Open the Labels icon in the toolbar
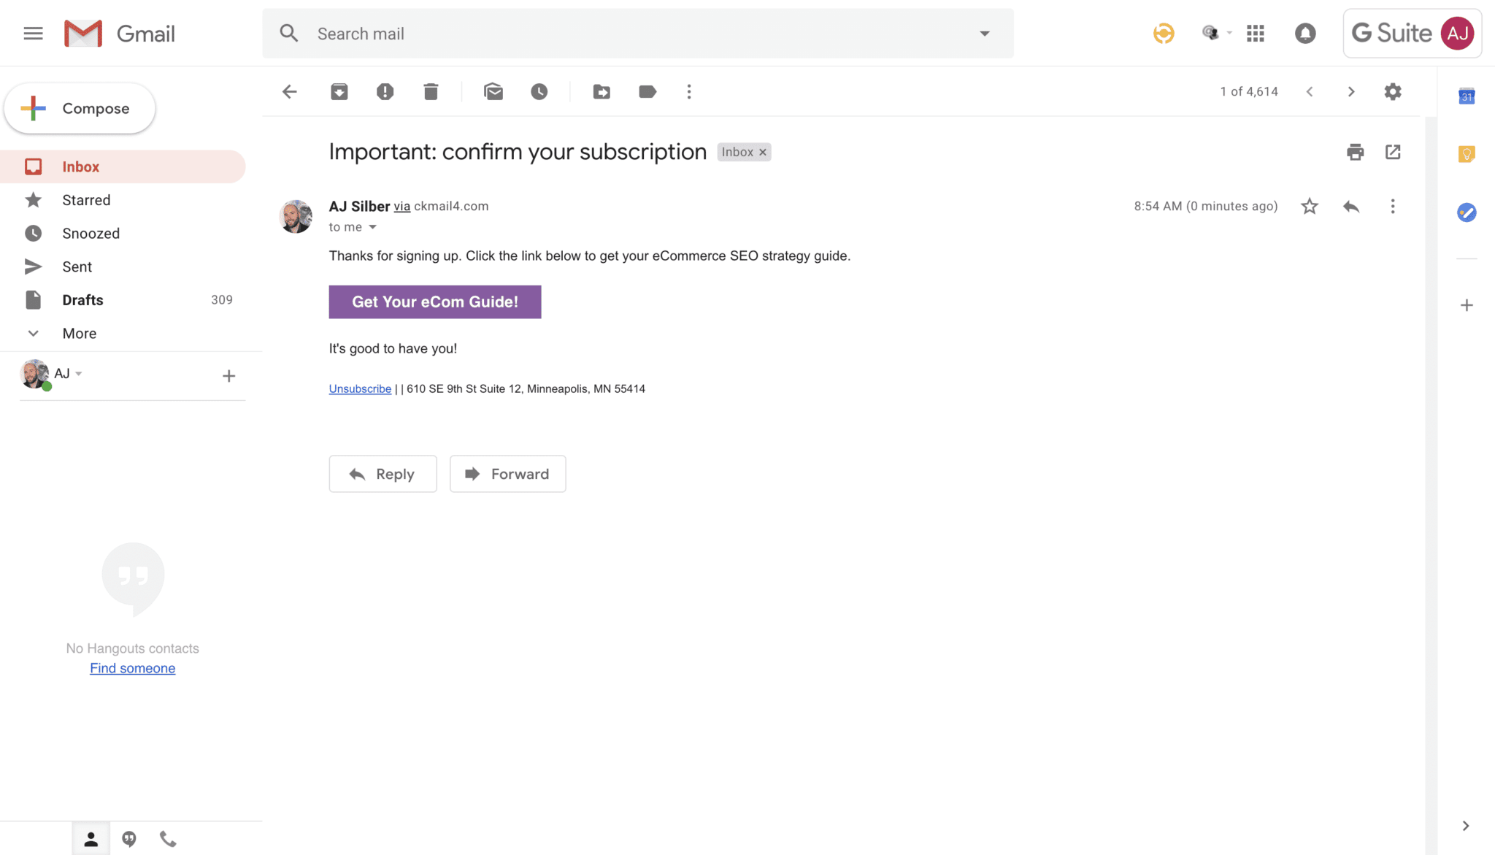The height and width of the screenshot is (855, 1495). click(x=647, y=91)
